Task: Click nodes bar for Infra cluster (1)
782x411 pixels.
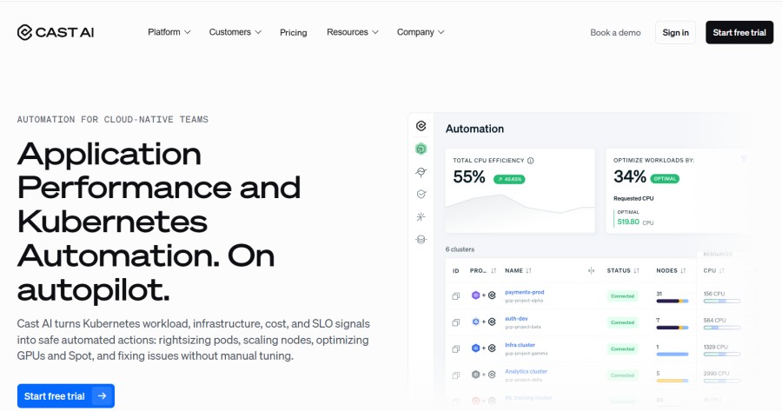Action: (x=673, y=354)
